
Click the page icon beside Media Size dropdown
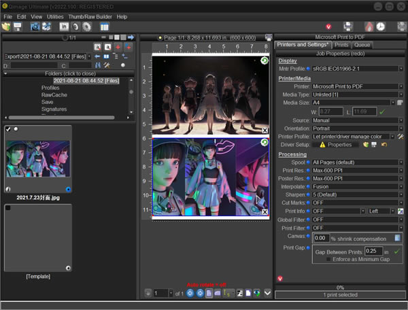(x=400, y=103)
